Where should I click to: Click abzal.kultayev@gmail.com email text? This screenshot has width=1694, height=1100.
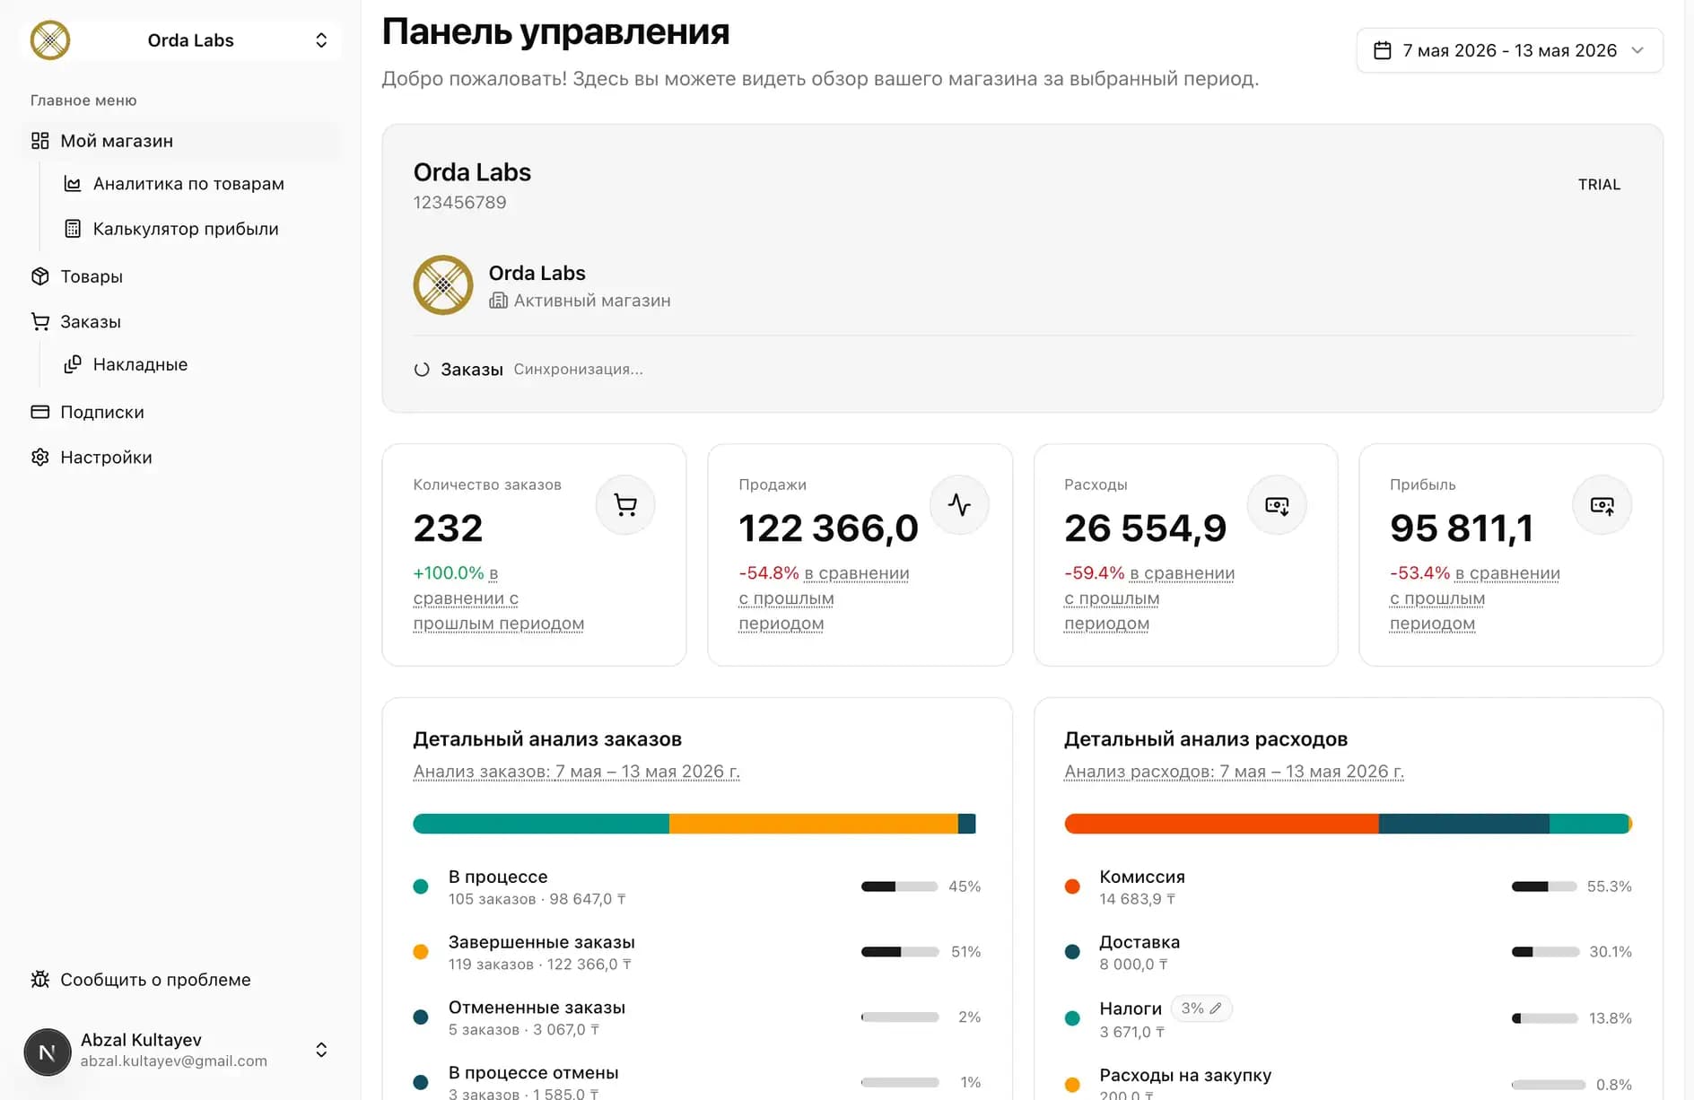[x=174, y=1061]
